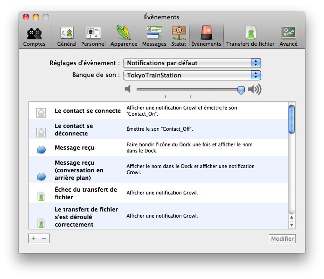Click the events list scrollbar thumb
This screenshot has width=324, height=279.
291,119
